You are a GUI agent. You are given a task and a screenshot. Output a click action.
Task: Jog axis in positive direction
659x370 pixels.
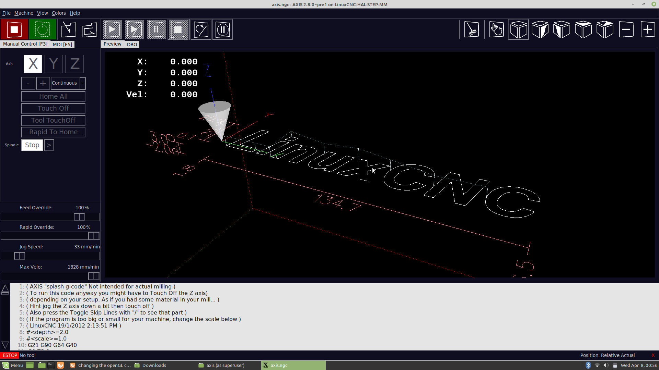pyautogui.click(x=43, y=83)
